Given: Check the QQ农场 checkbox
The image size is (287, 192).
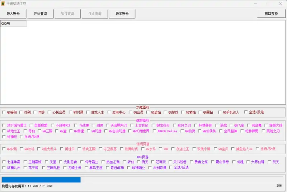Looking at the screenshot, I should [4, 149].
